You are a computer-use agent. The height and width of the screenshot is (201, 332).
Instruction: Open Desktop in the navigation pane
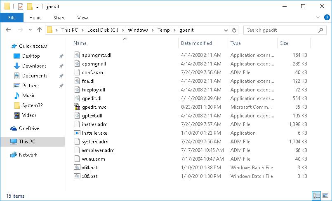31,56
